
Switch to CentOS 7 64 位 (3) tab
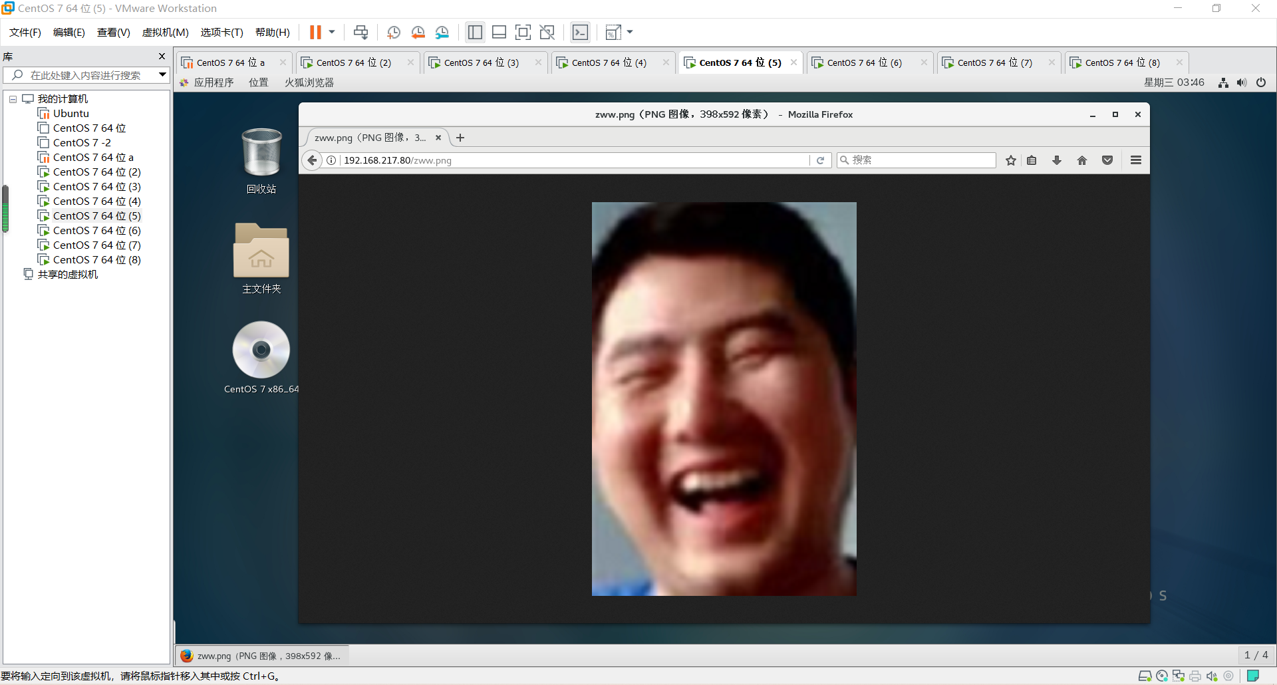click(481, 63)
